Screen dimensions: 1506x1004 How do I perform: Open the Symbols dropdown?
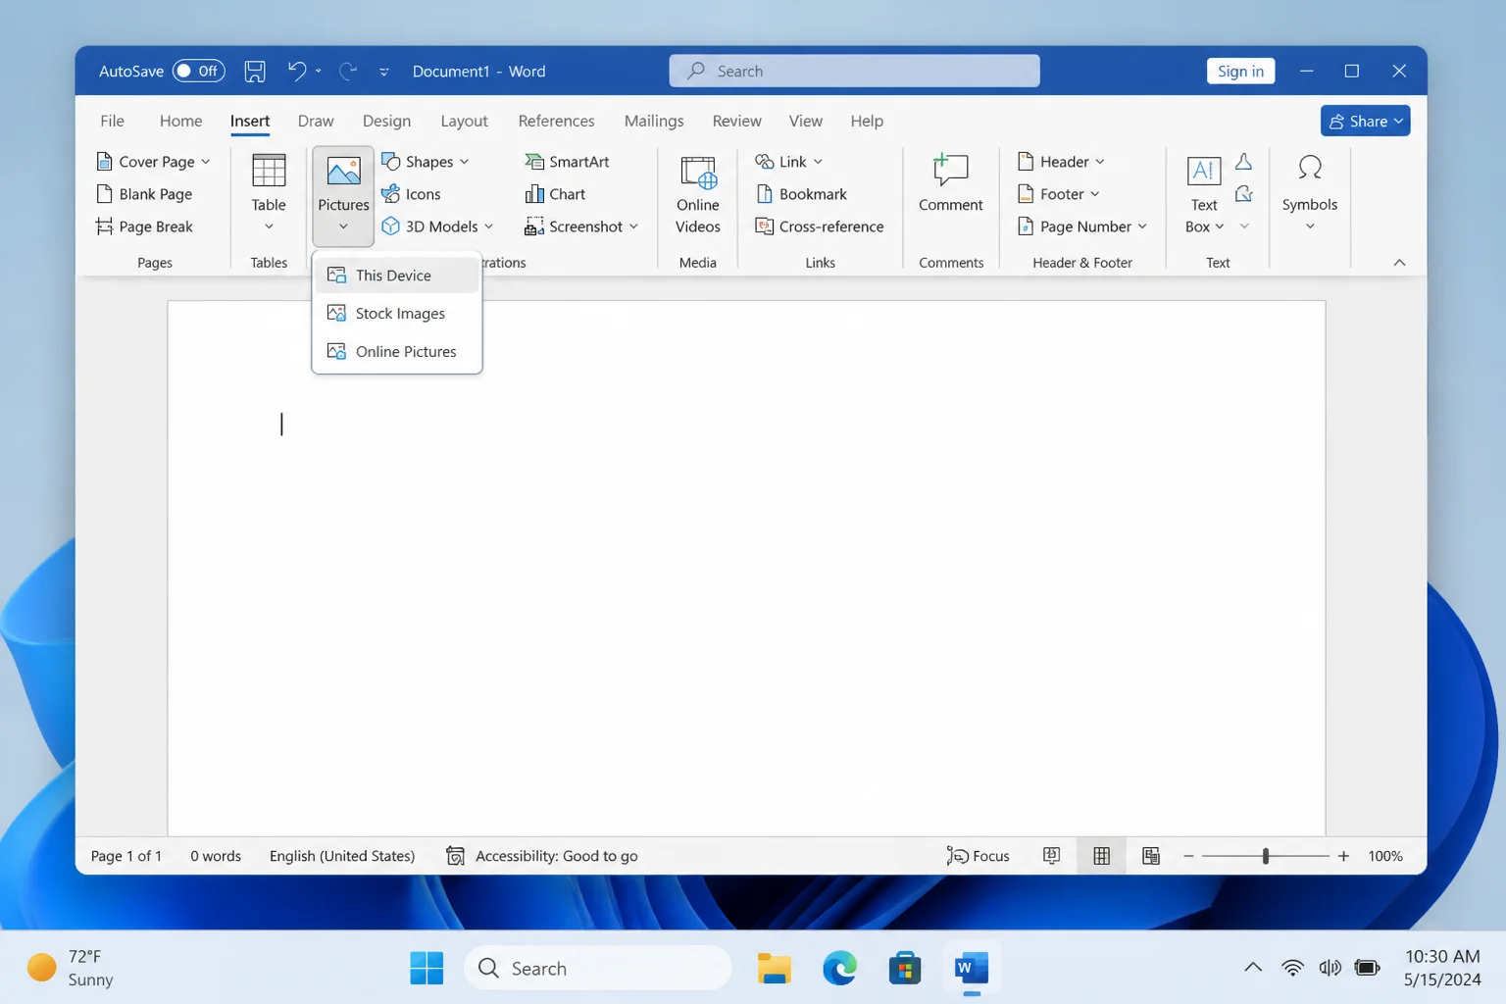coord(1310,194)
